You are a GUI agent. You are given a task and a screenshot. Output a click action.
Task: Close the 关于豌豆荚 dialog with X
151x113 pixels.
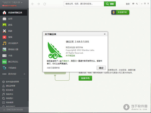[x=105, y=34]
